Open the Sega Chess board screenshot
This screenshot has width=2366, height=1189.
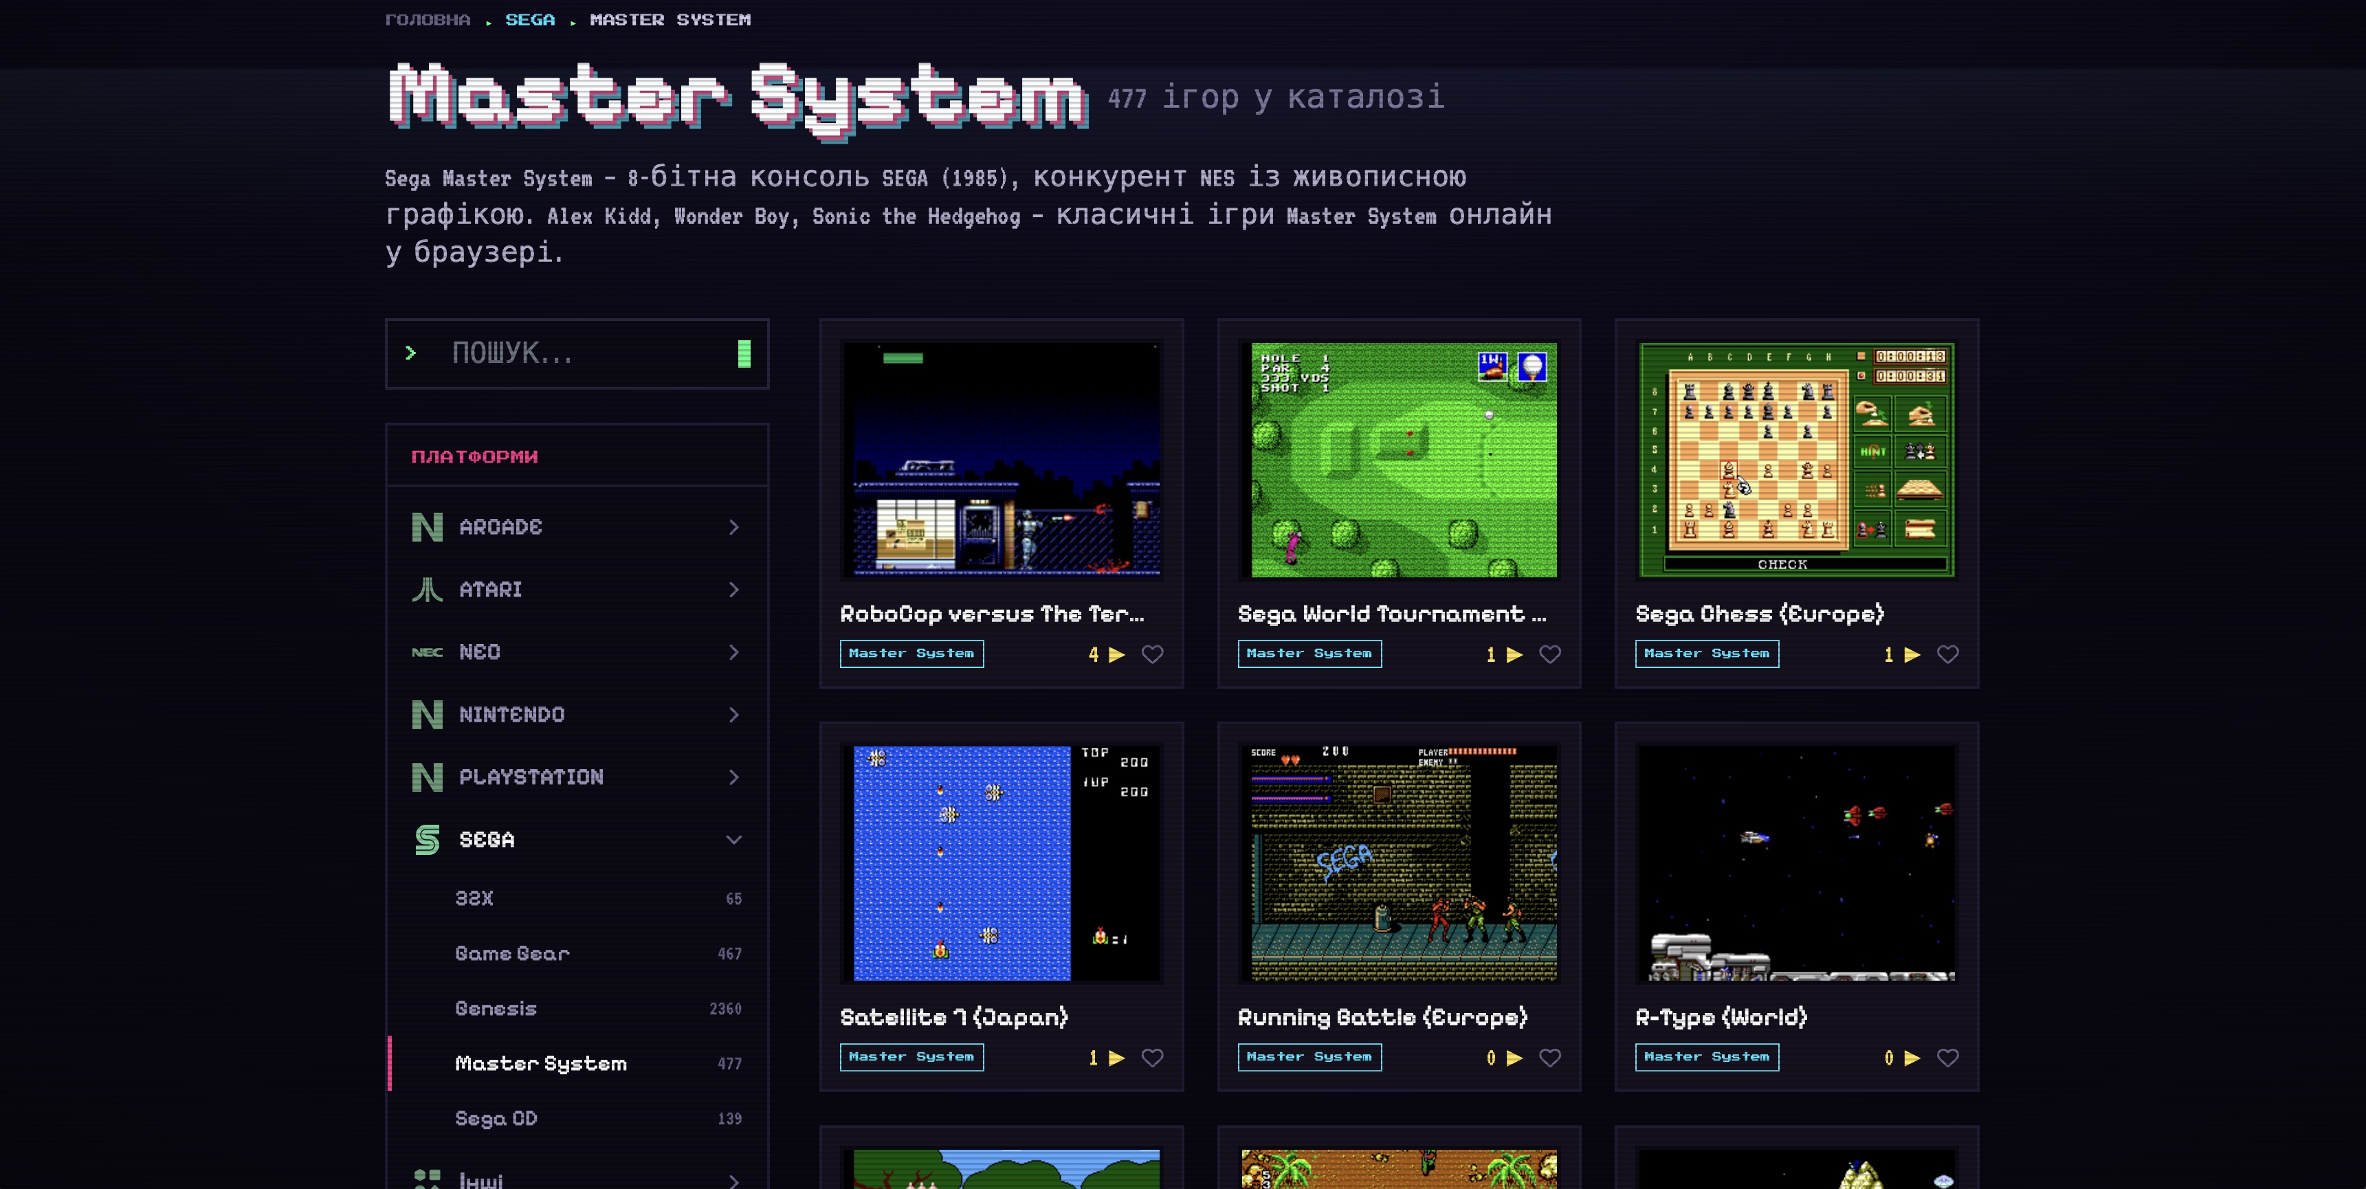[1797, 460]
